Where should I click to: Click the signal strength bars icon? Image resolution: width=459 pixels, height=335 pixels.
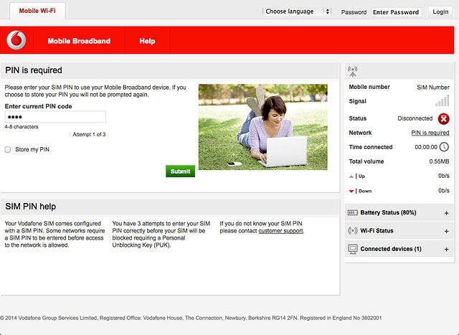pos(442,100)
